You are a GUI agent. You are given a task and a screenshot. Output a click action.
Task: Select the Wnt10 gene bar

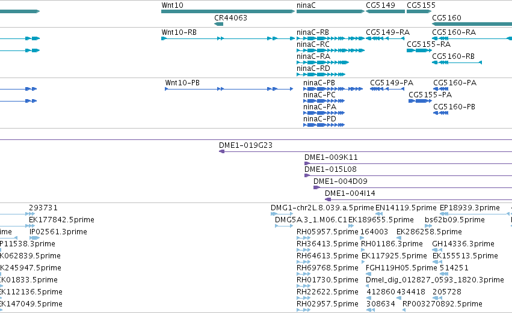(228, 11)
